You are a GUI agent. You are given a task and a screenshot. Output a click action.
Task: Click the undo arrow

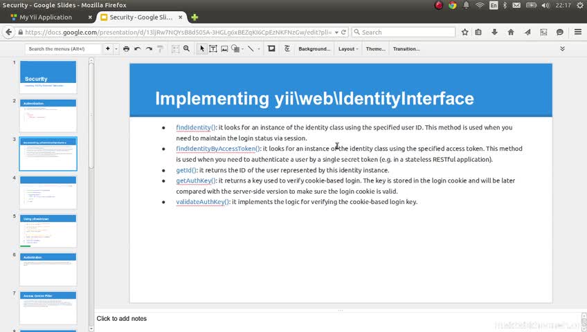[137, 48]
